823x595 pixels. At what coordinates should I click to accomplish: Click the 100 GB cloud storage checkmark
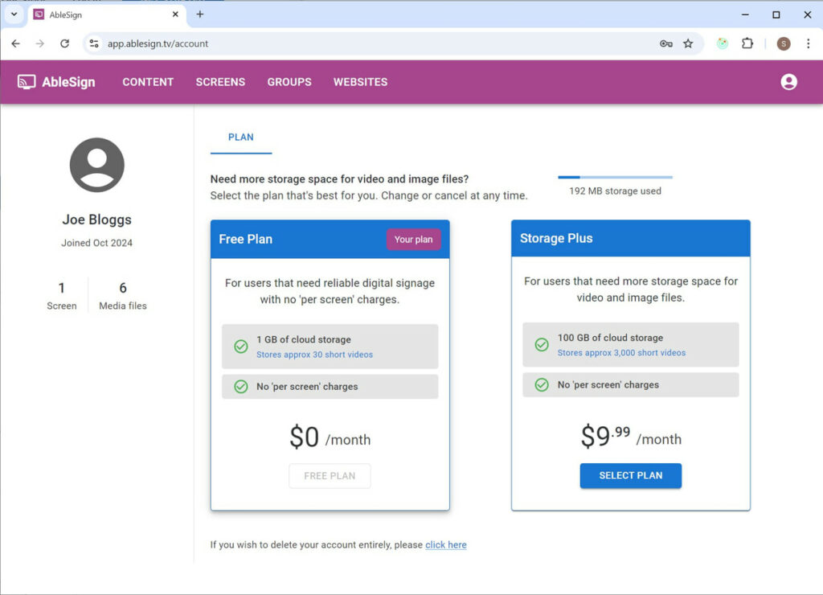541,345
